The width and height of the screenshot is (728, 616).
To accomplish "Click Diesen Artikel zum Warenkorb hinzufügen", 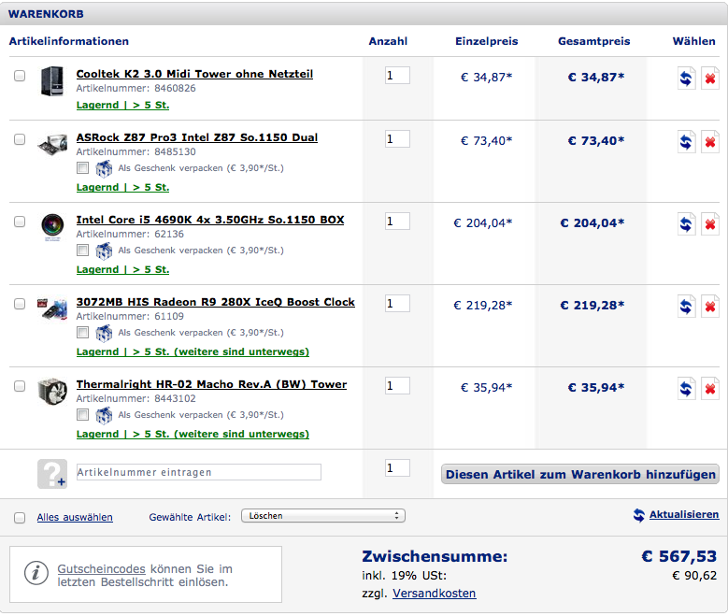I will 580,474.
